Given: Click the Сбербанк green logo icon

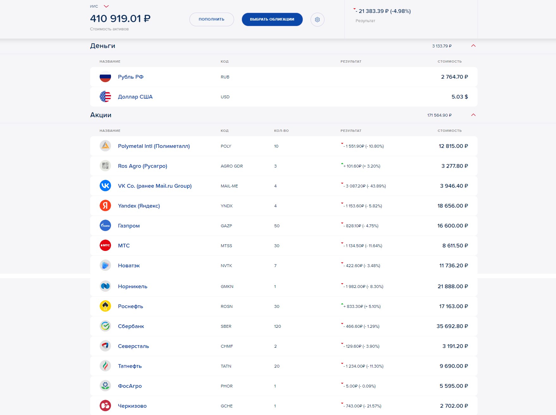Looking at the screenshot, I should (105, 326).
